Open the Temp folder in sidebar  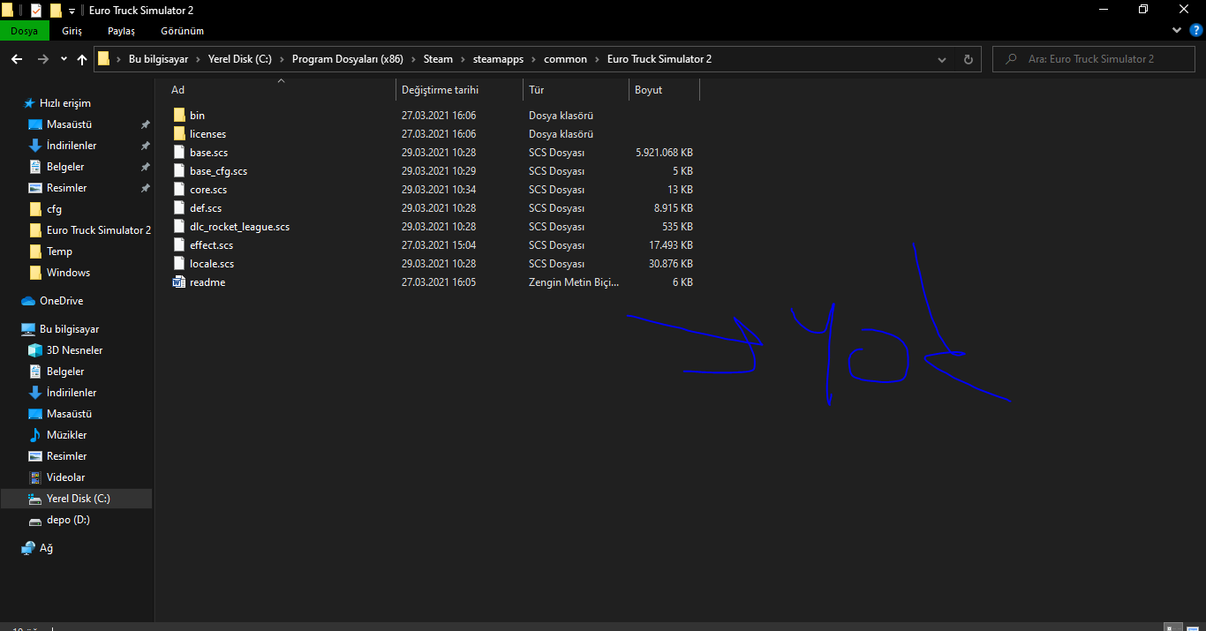59,252
